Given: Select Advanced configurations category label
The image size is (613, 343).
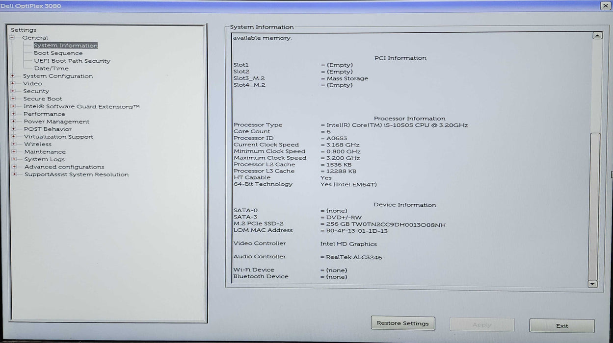Looking at the screenshot, I should 64,167.
